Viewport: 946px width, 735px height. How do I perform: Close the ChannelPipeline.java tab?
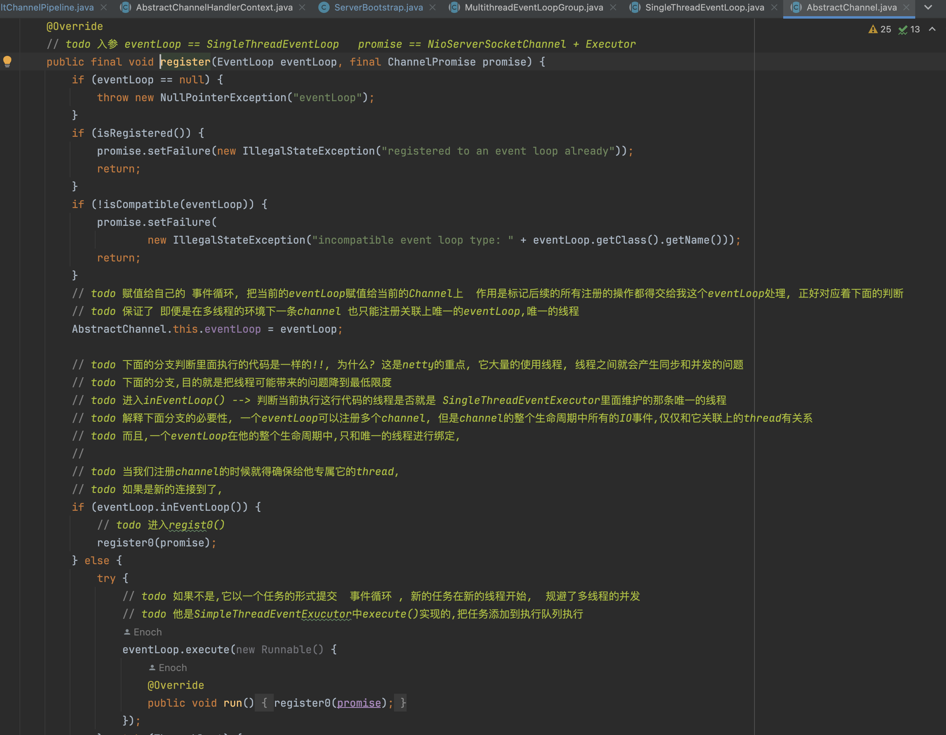tap(104, 7)
